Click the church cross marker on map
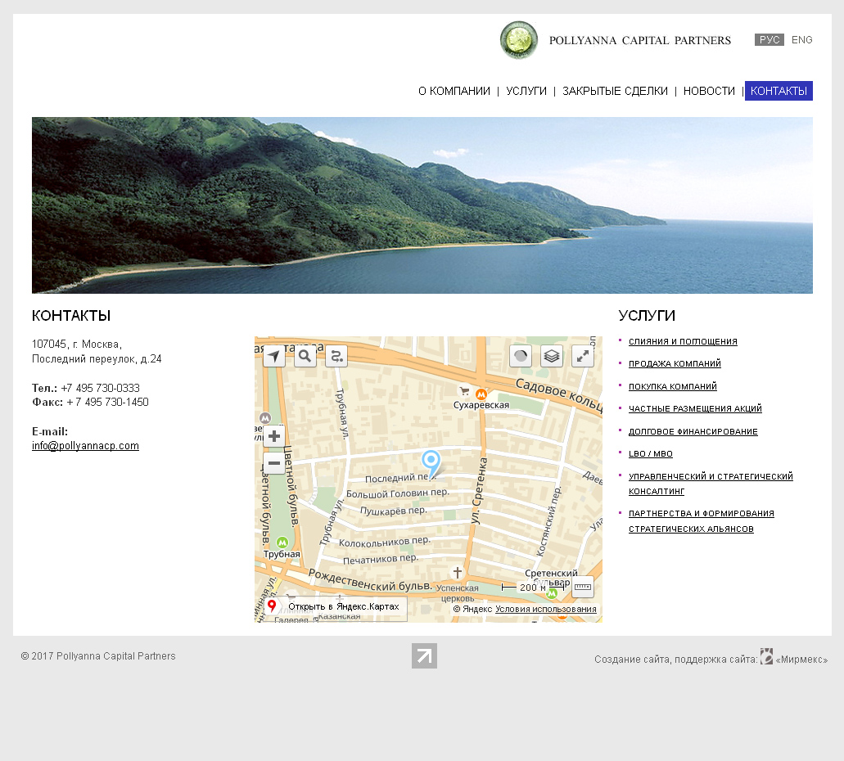844x761 pixels. 457,572
